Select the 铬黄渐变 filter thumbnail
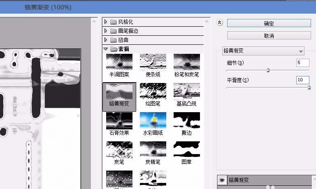Viewport: 316px width, 189px height. [119, 92]
